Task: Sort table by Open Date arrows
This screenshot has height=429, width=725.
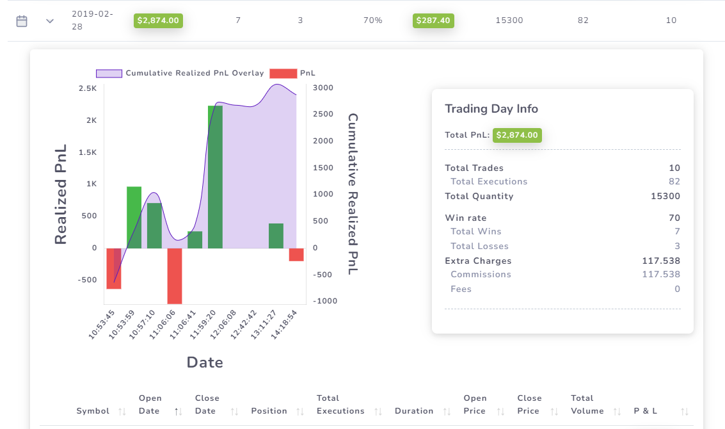Action: coord(179,412)
